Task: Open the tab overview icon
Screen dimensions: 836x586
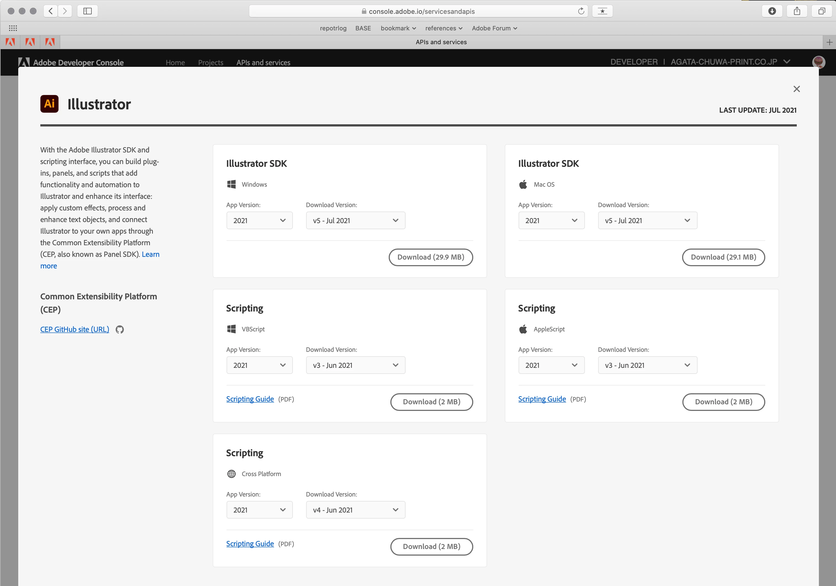Action: coord(821,11)
